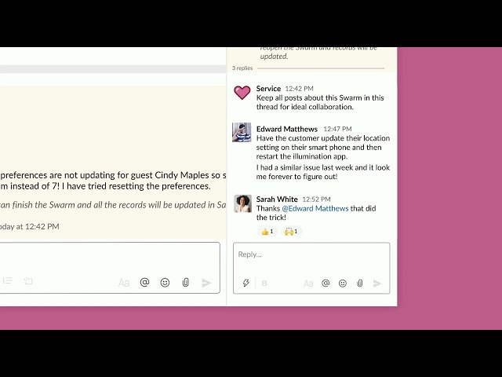This screenshot has height=377, width=502.
Task: Attach a file in thread reply box
Action: pos(360,284)
